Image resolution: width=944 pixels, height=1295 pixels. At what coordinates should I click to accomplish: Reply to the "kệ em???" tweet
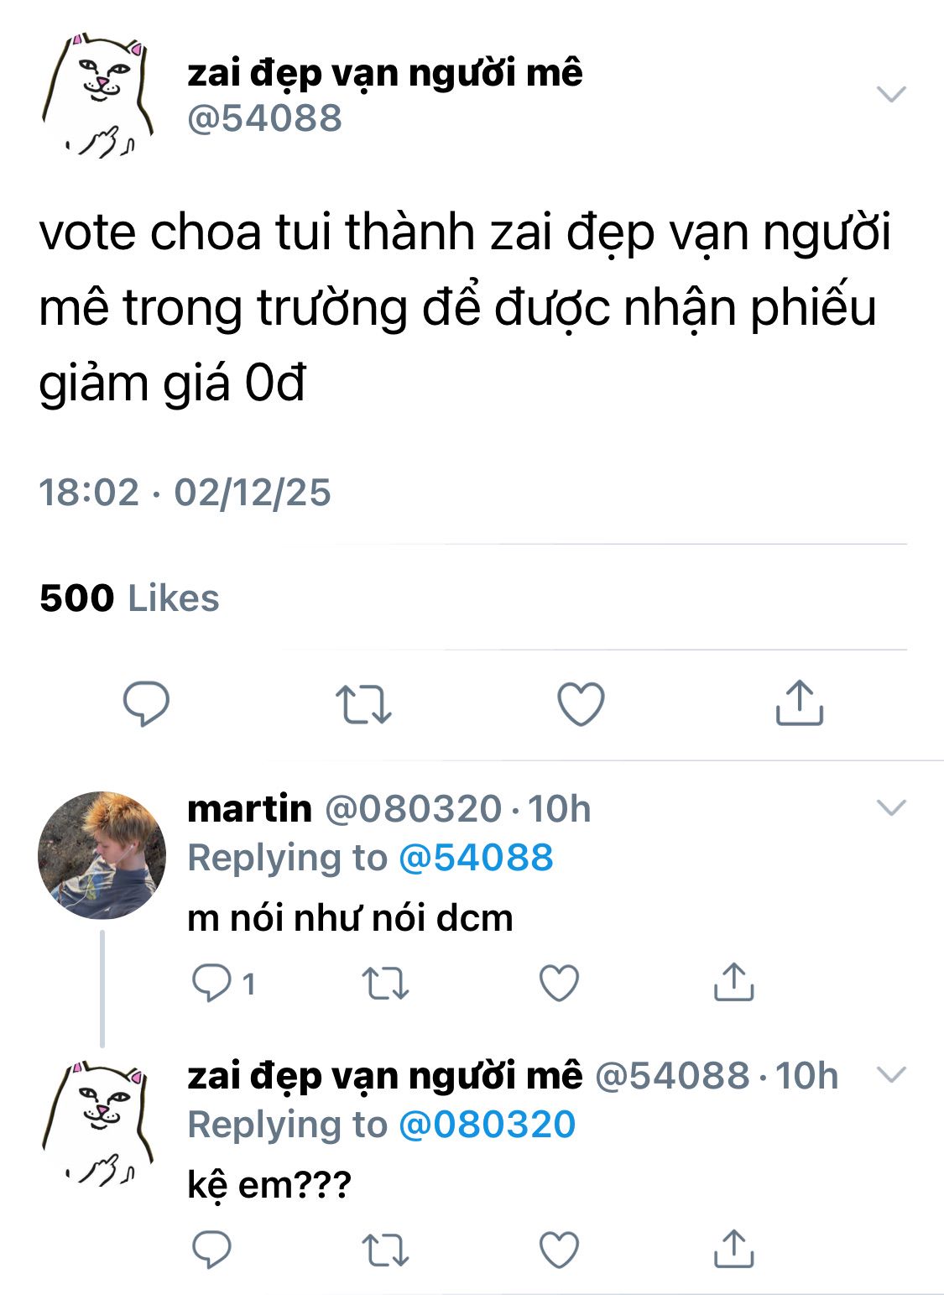211,1250
